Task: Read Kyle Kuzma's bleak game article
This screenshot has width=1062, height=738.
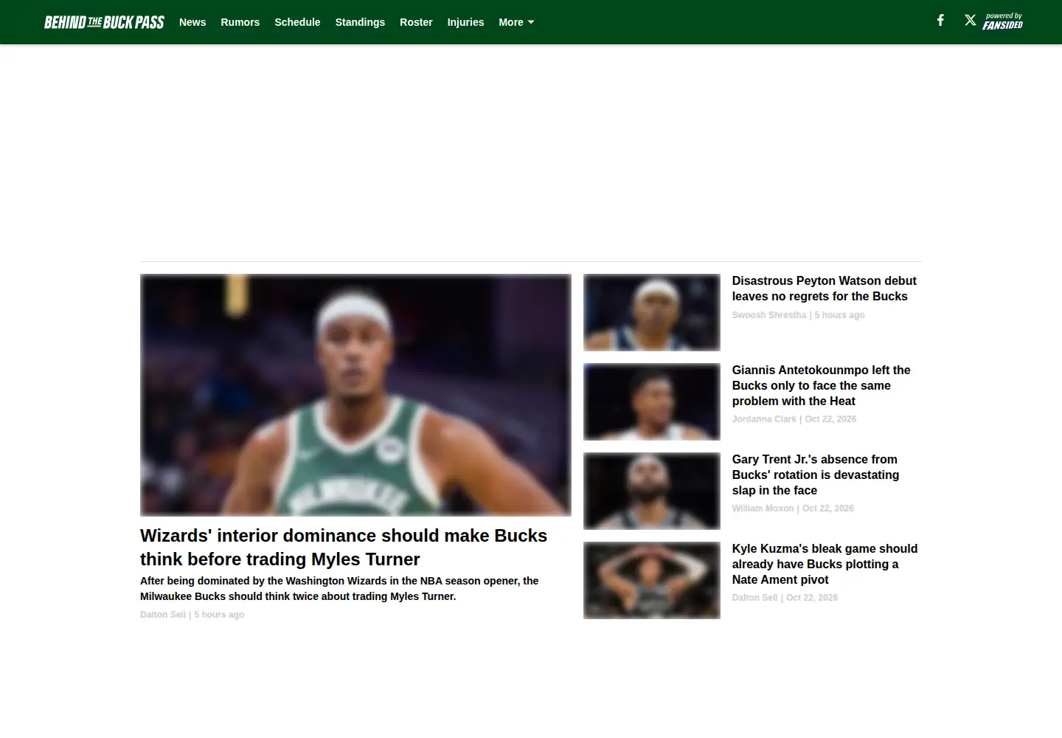Action: coord(825,564)
